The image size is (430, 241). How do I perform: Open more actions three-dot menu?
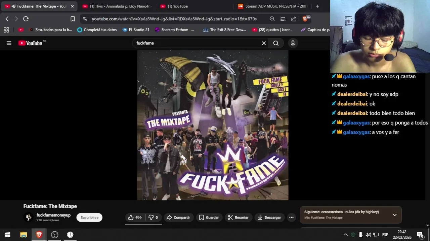(x=291, y=218)
